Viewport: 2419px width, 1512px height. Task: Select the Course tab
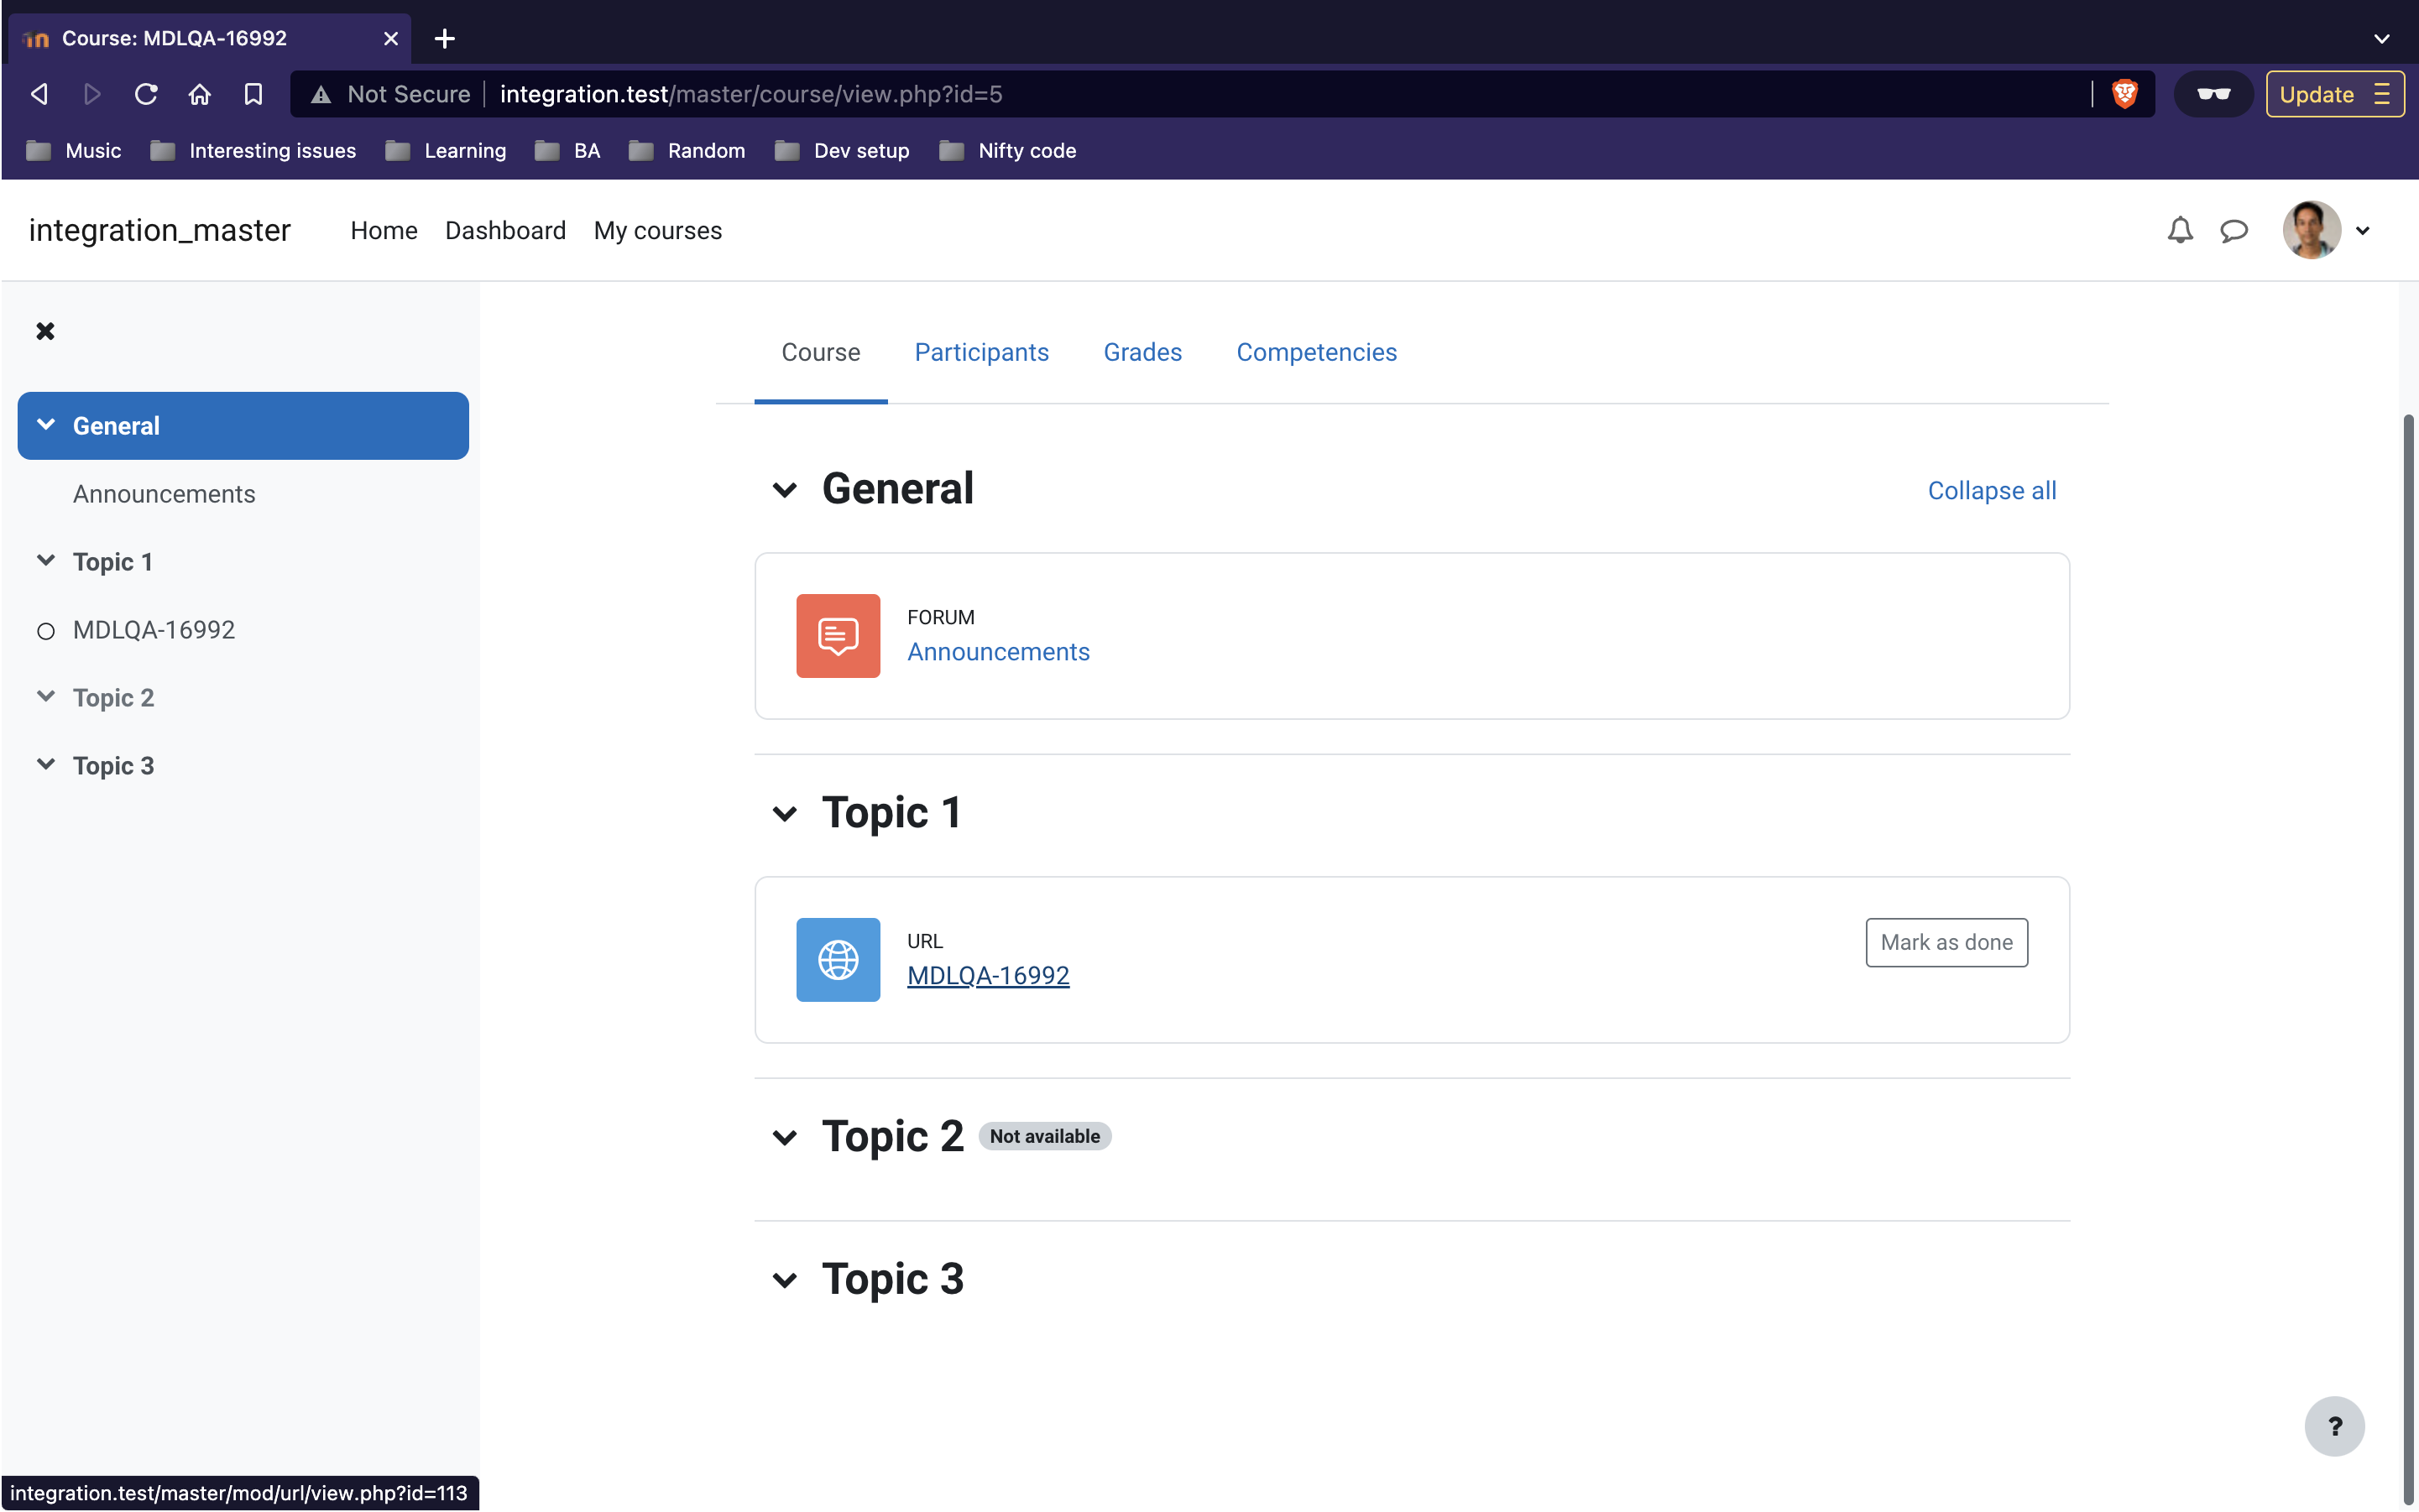pyautogui.click(x=820, y=352)
